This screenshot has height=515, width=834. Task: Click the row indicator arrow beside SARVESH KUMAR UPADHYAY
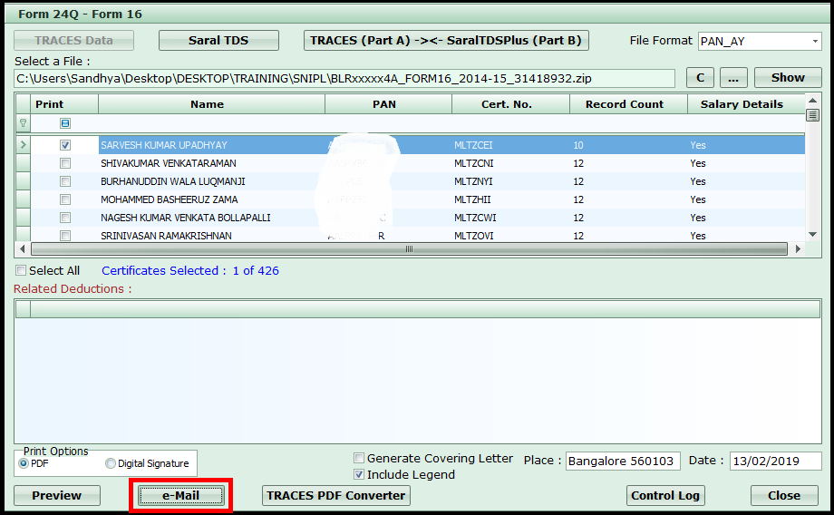23,145
